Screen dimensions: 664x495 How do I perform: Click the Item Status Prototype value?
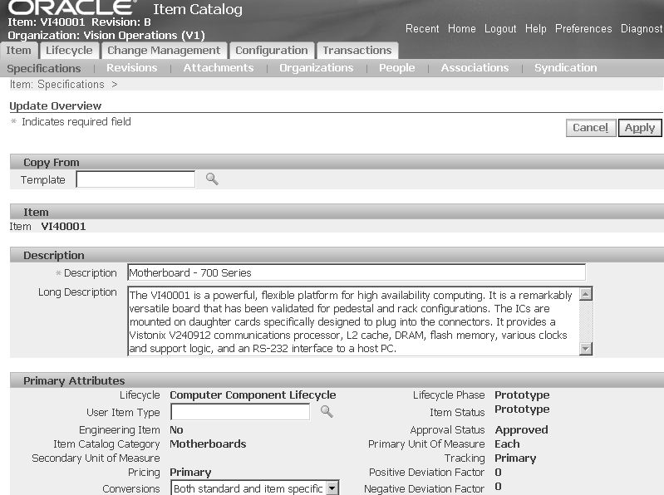(522, 409)
